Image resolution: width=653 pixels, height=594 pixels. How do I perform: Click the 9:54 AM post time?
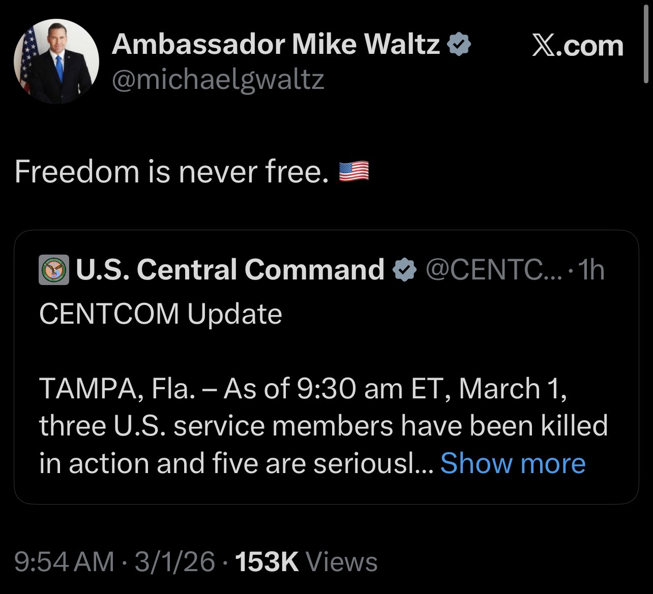tap(64, 561)
